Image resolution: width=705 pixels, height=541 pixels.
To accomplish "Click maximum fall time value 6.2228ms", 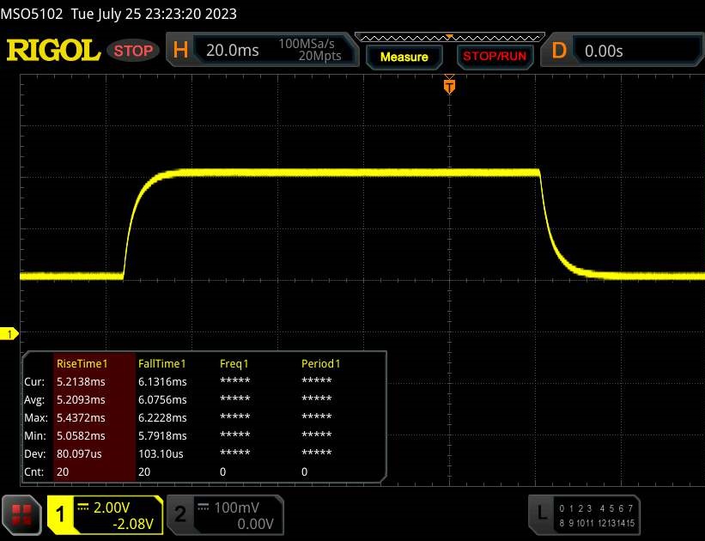I will [x=162, y=418].
